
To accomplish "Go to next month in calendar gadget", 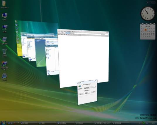I will pos(154,27).
